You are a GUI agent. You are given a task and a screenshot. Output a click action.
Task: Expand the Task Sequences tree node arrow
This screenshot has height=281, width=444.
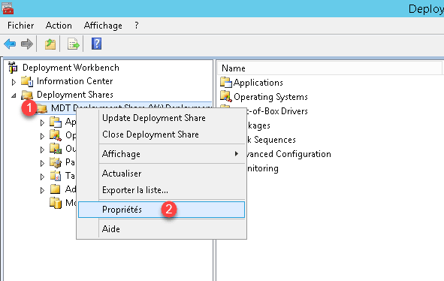coord(42,177)
